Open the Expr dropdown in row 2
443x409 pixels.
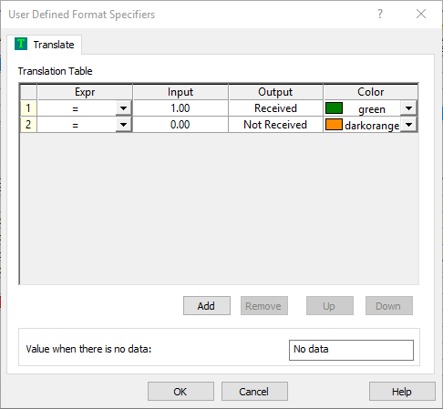[123, 125]
